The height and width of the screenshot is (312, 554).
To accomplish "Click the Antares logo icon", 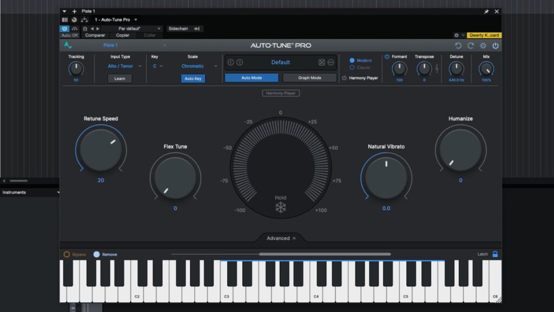I will point(68,45).
